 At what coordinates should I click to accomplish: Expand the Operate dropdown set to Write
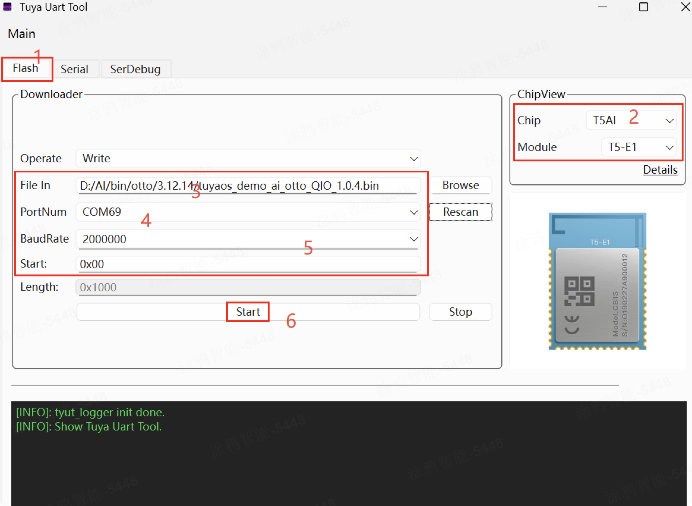click(x=248, y=158)
